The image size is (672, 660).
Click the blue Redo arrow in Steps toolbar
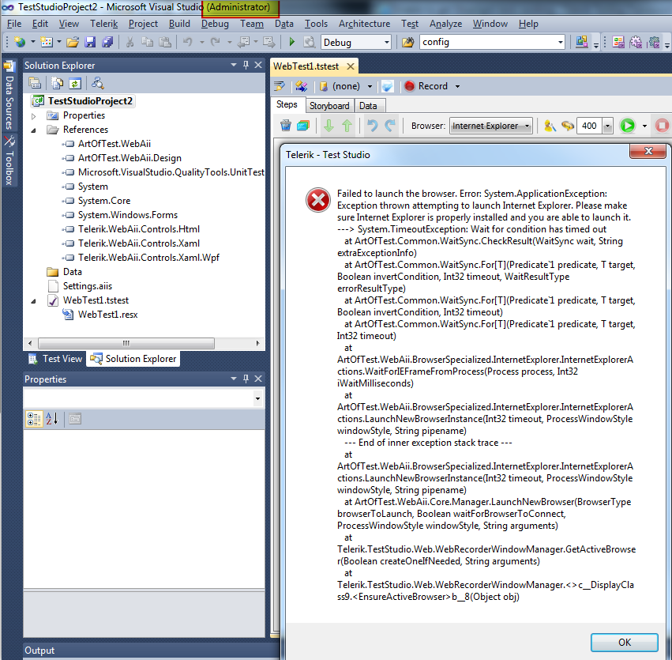click(x=390, y=126)
